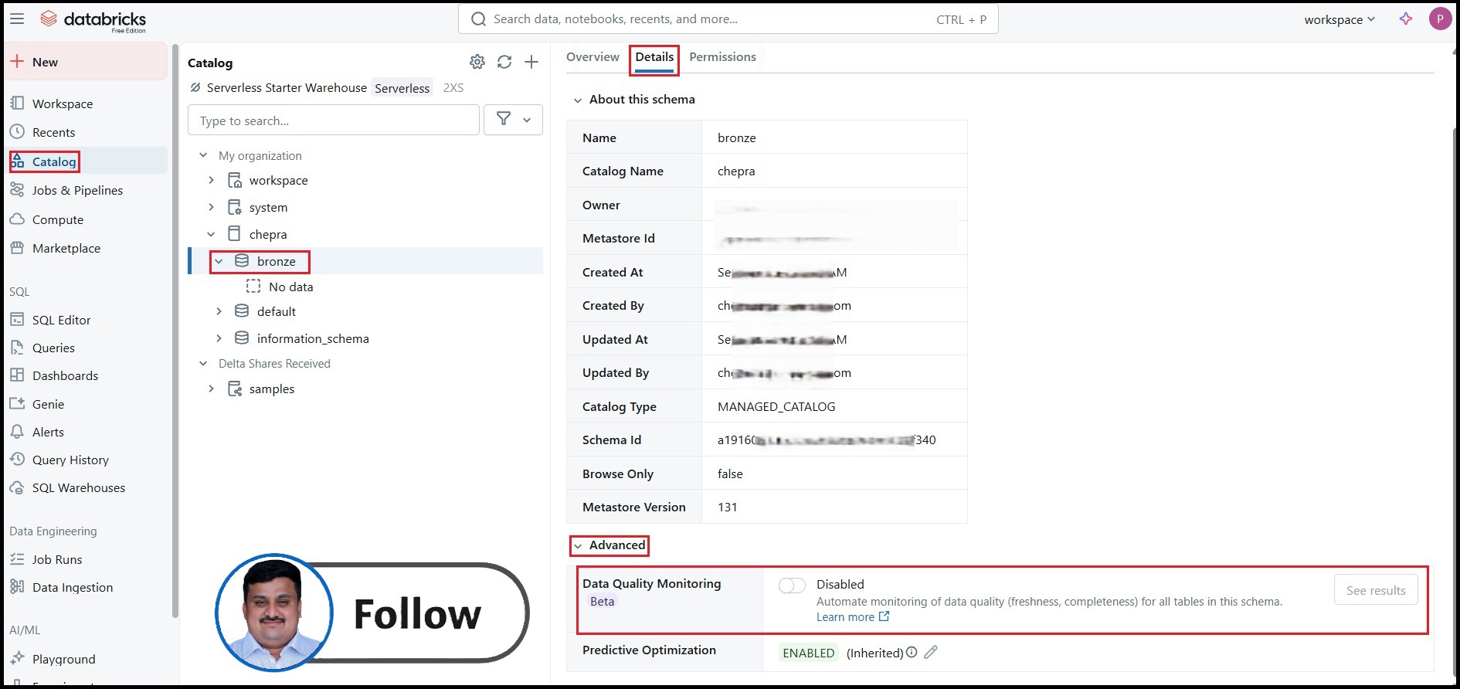Open Query History
The width and height of the screenshot is (1460, 689).
coord(70,460)
